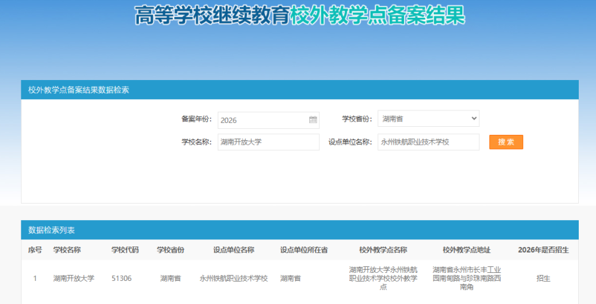
Task: Click the teaching point name cell 湖南开放大学永州铁航职业技术学校校外教学点
Action: click(383, 278)
